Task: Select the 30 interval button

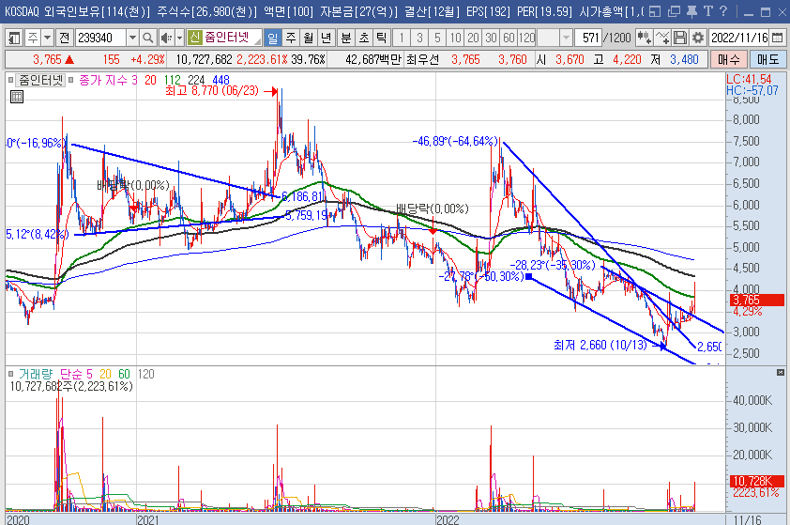Action: coord(491,38)
